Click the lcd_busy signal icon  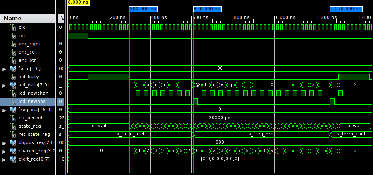(x=13, y=77)
